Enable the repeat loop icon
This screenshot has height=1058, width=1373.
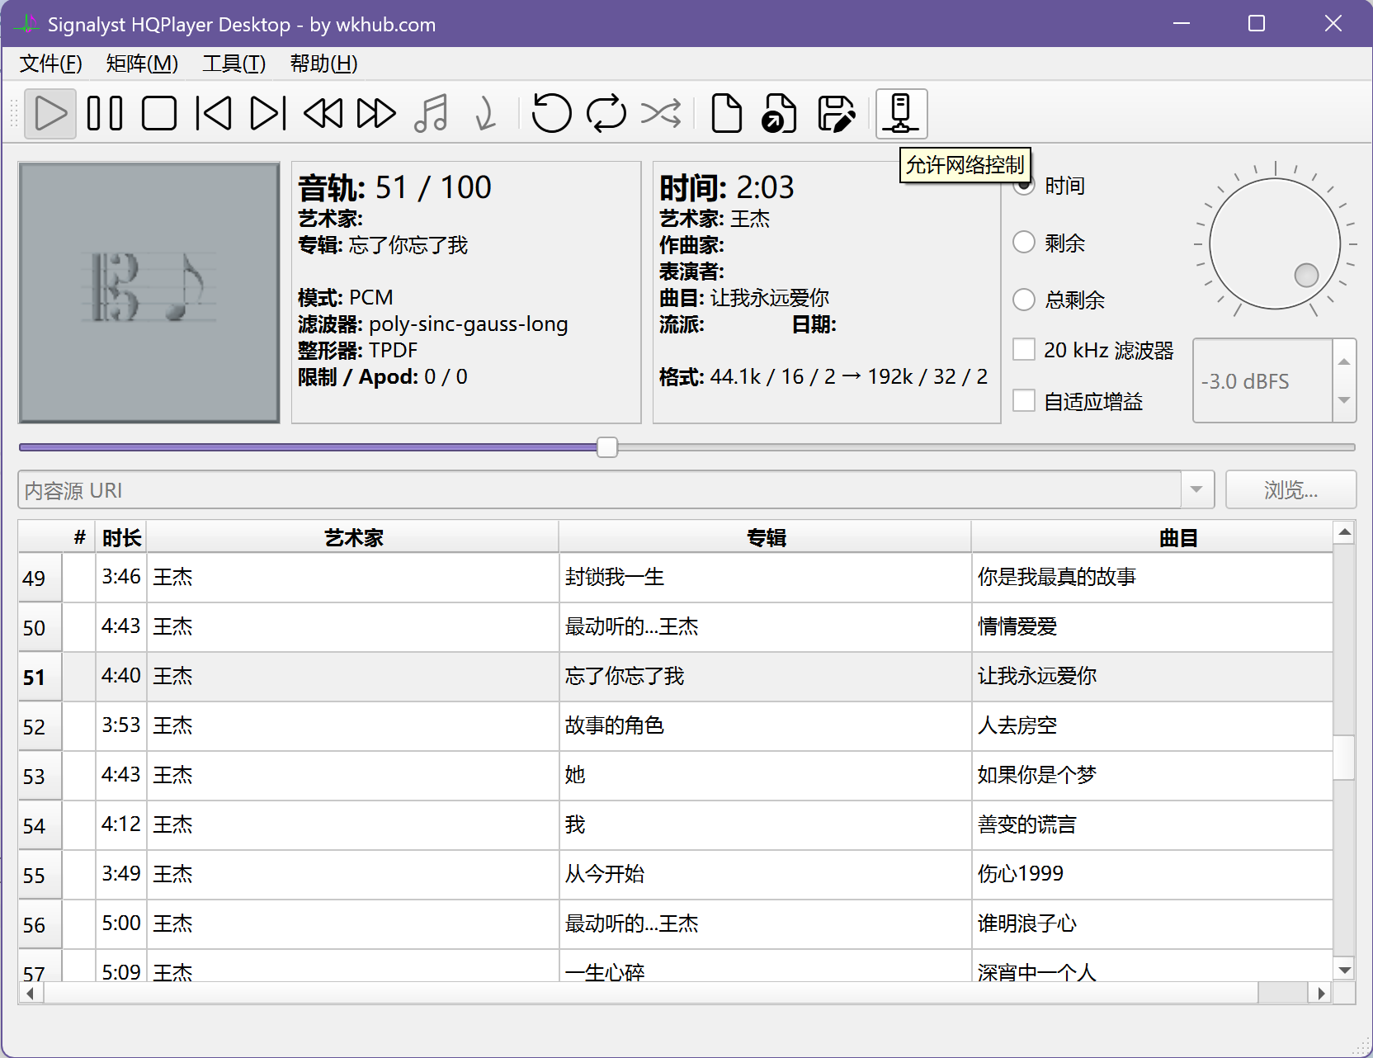click(x=606, y=113)
